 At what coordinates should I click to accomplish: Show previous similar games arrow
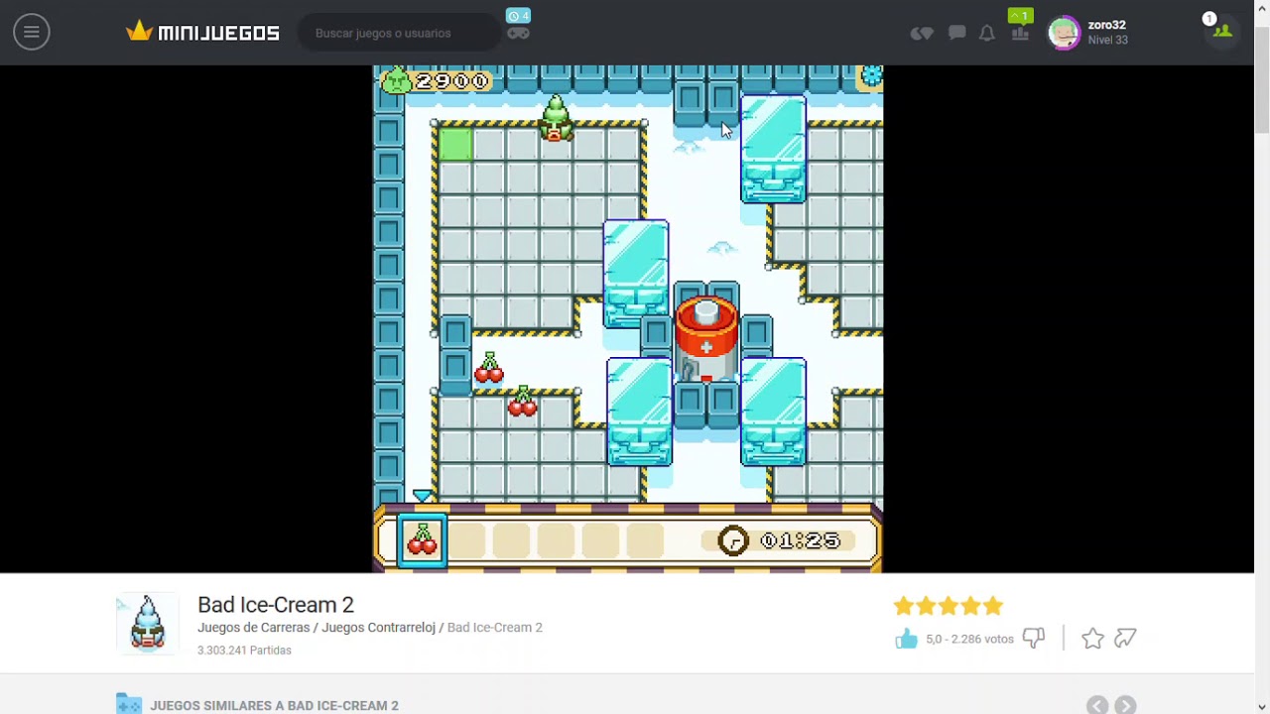[1096, 705]
